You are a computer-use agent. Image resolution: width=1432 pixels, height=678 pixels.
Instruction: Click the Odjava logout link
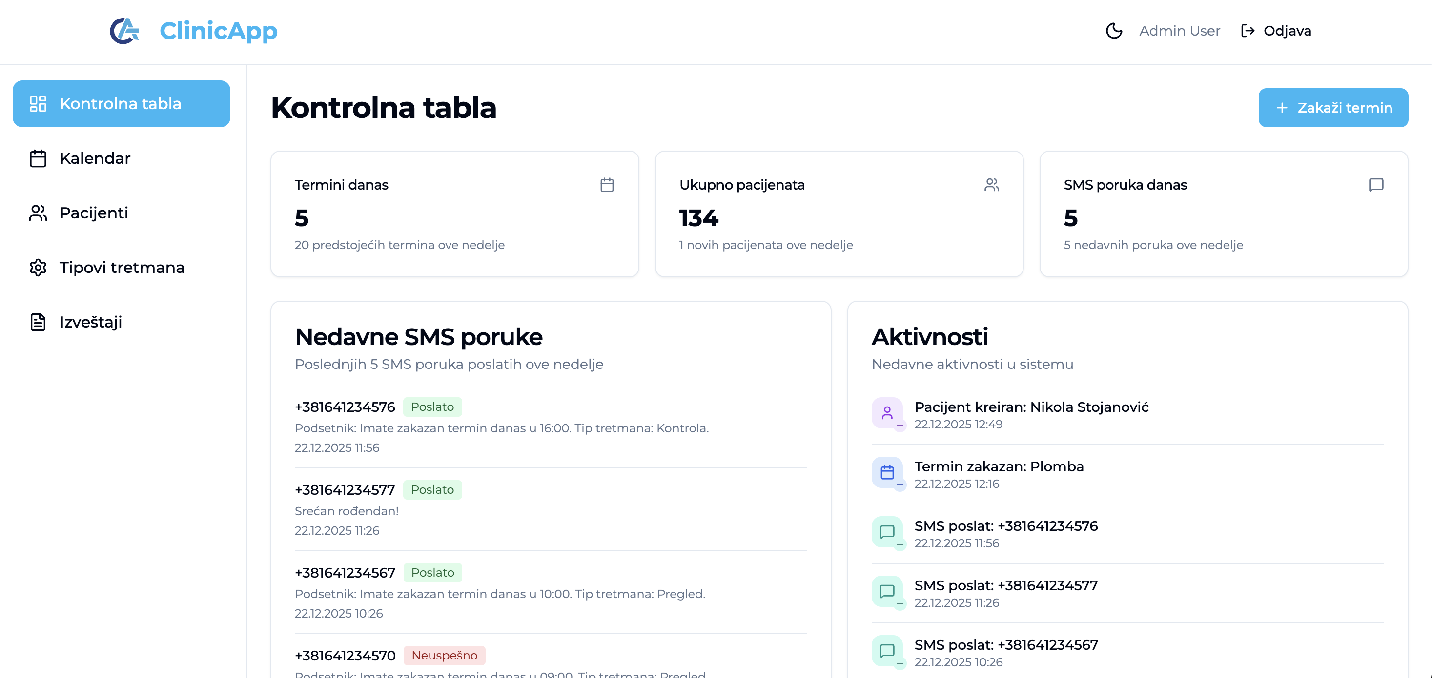click(1287, 31)
